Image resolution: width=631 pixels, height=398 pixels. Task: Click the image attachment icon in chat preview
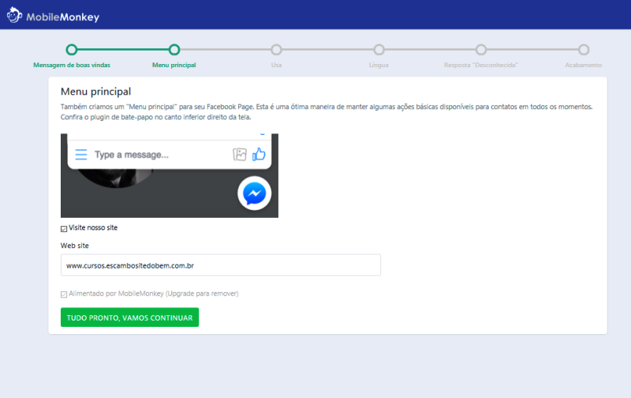pyautogui.click(x=240, y=154)
